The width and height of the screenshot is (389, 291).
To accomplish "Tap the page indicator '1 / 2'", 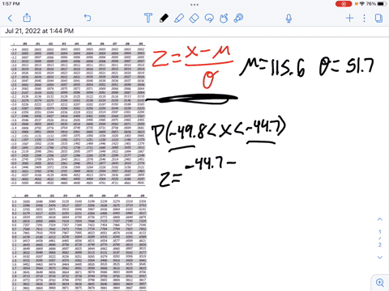I will (x=380, y=238).
